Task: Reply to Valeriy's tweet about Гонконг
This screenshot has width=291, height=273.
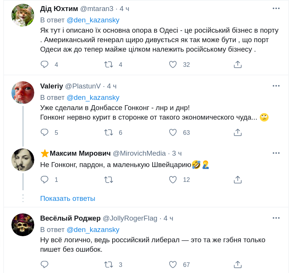Action: pyautogui.click(x=45, y=133)
